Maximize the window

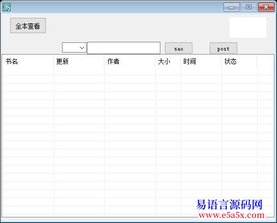[248, 7]
